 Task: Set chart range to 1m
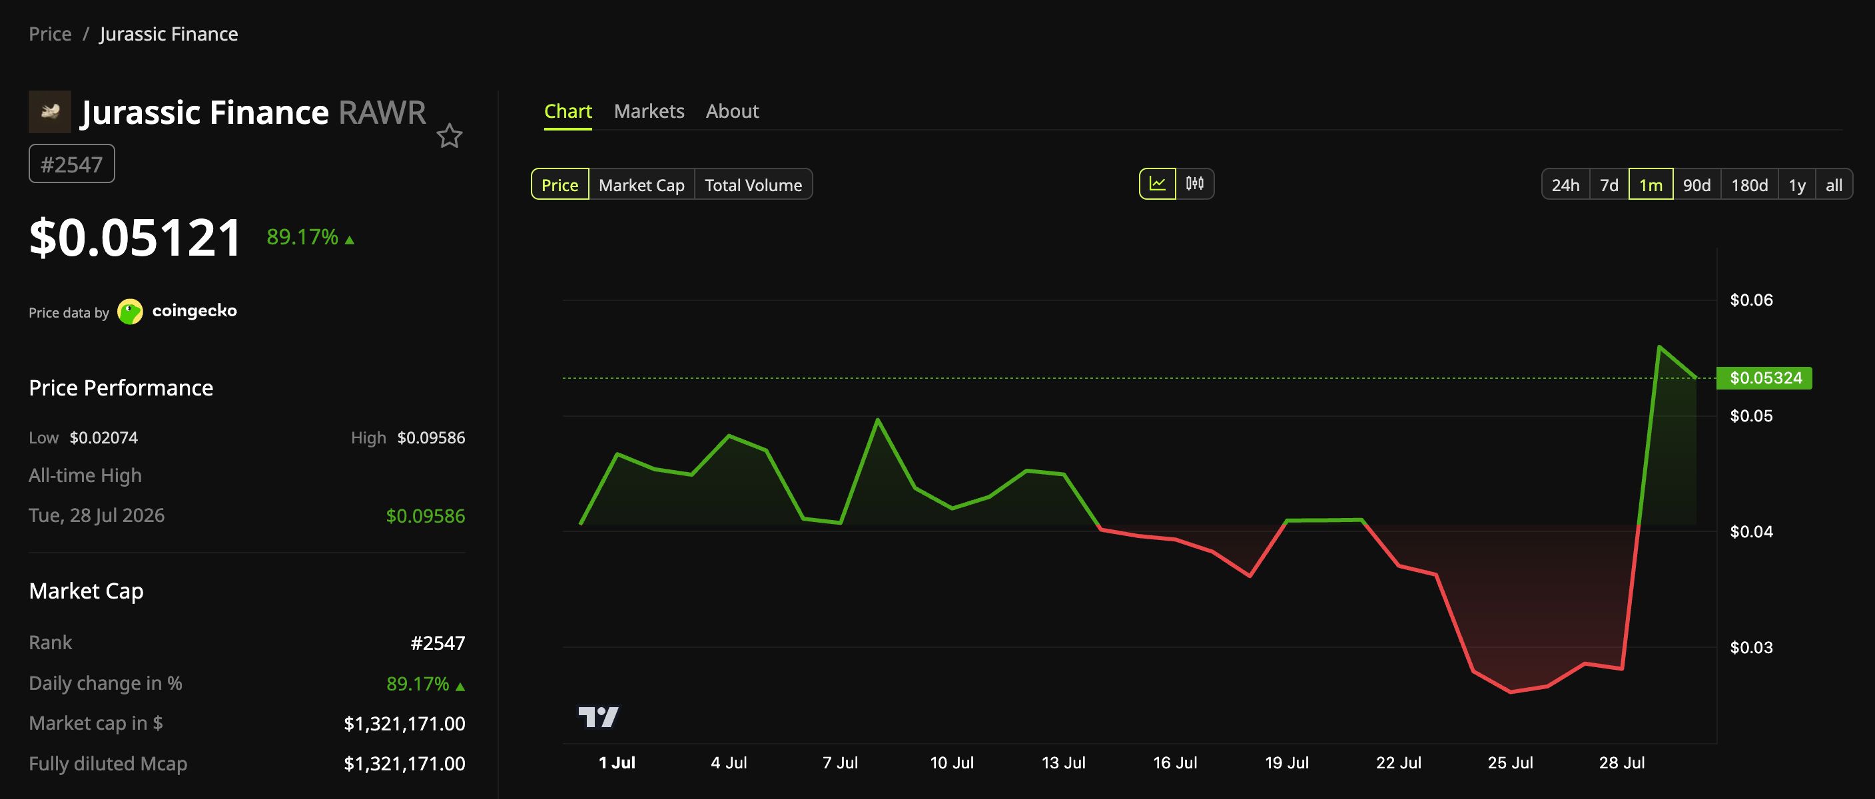pos(1651,185)
